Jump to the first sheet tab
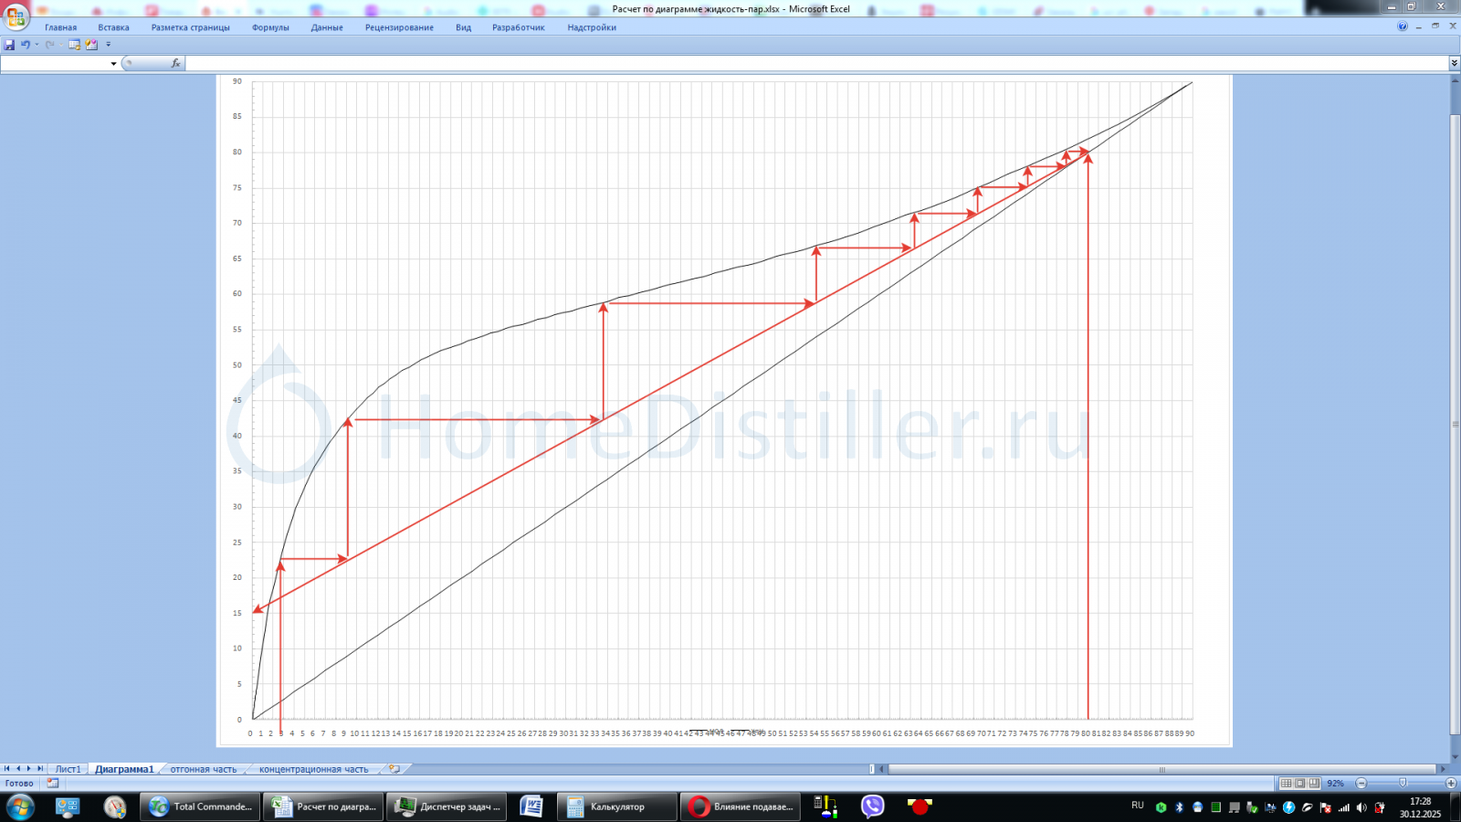Viewport: 1461px width, 822px height. click(7, 769)
